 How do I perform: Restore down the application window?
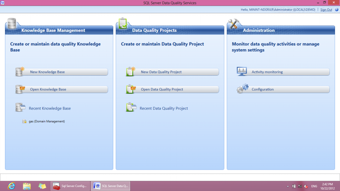(324, 3)
